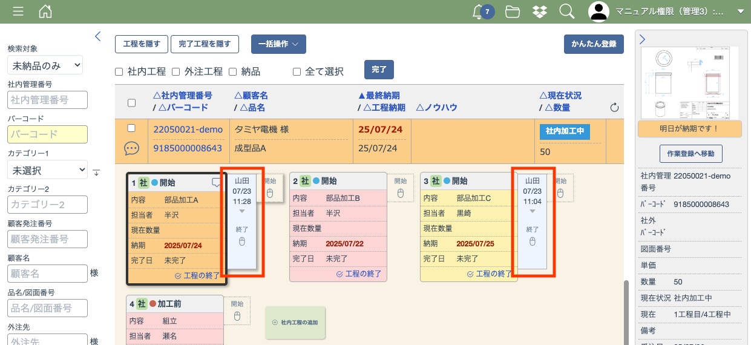This screenshot has width=751, height=345.
Task: Click the 作業登録へ移動 button
Action: click(x=690, y=154)
